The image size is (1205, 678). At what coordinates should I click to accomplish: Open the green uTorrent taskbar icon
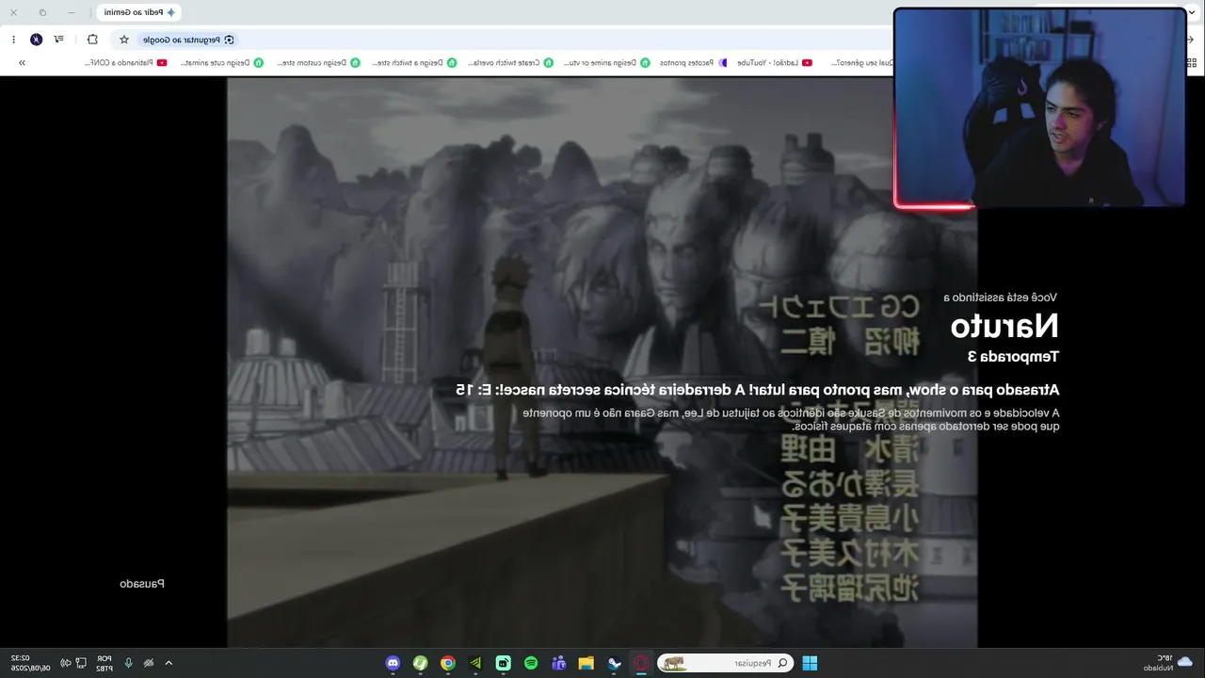tap(420, 663)
